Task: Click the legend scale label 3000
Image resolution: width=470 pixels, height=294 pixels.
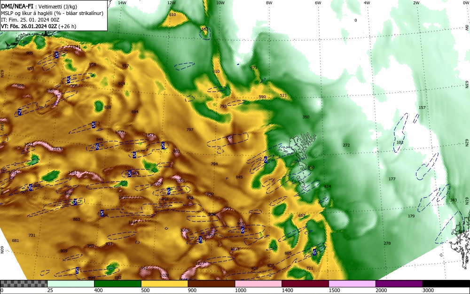Action: tap(428, 290)
